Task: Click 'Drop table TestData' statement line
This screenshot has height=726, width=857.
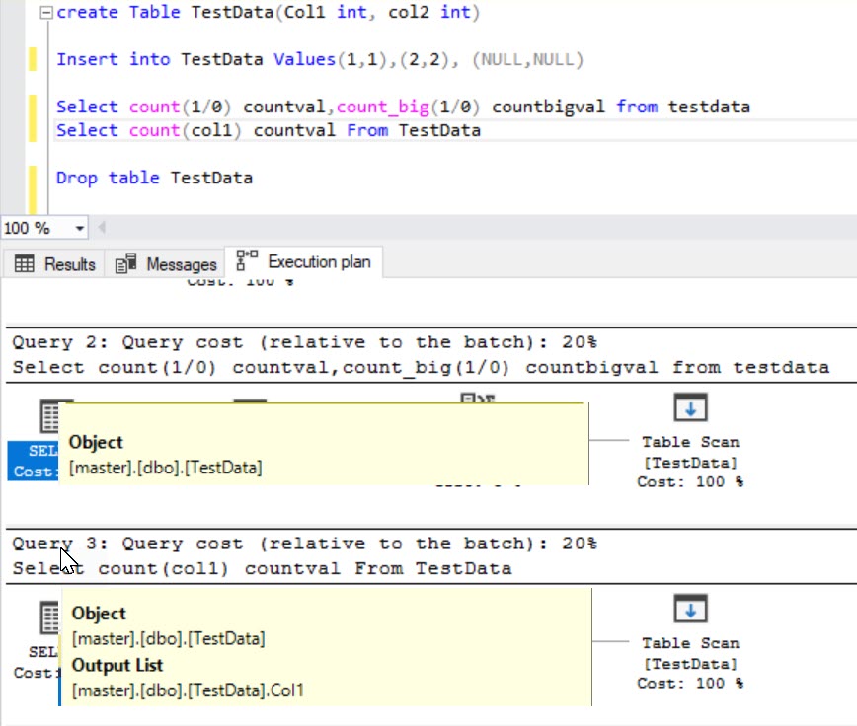Action: [154, 178]
